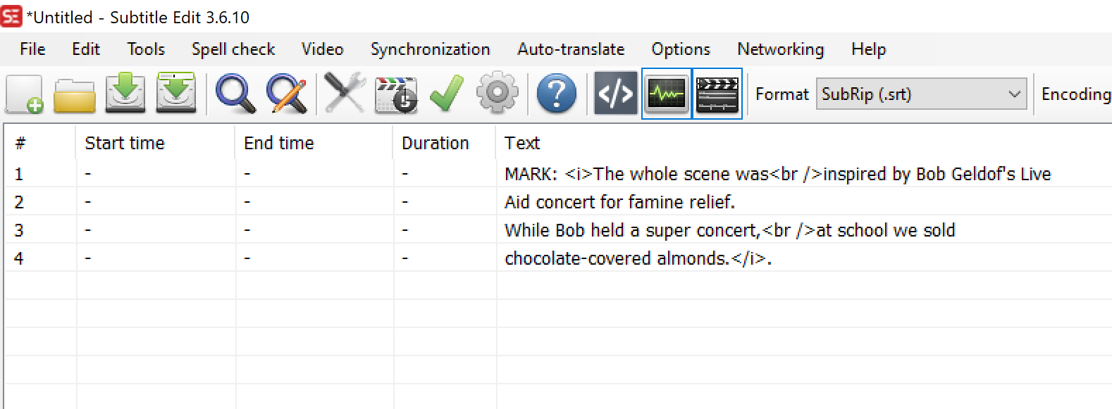
Task: Open the Replace tool
Action: pyautogui.click(x=285, y=94)
